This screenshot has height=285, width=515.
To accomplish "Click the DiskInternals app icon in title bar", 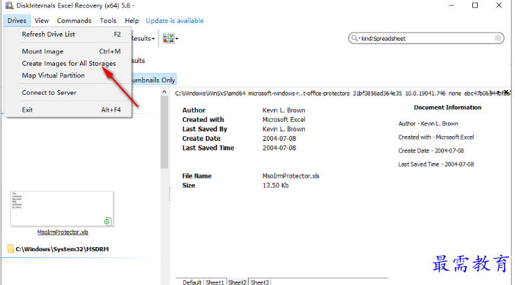I will pyautogui.click(x=9, y=5).
